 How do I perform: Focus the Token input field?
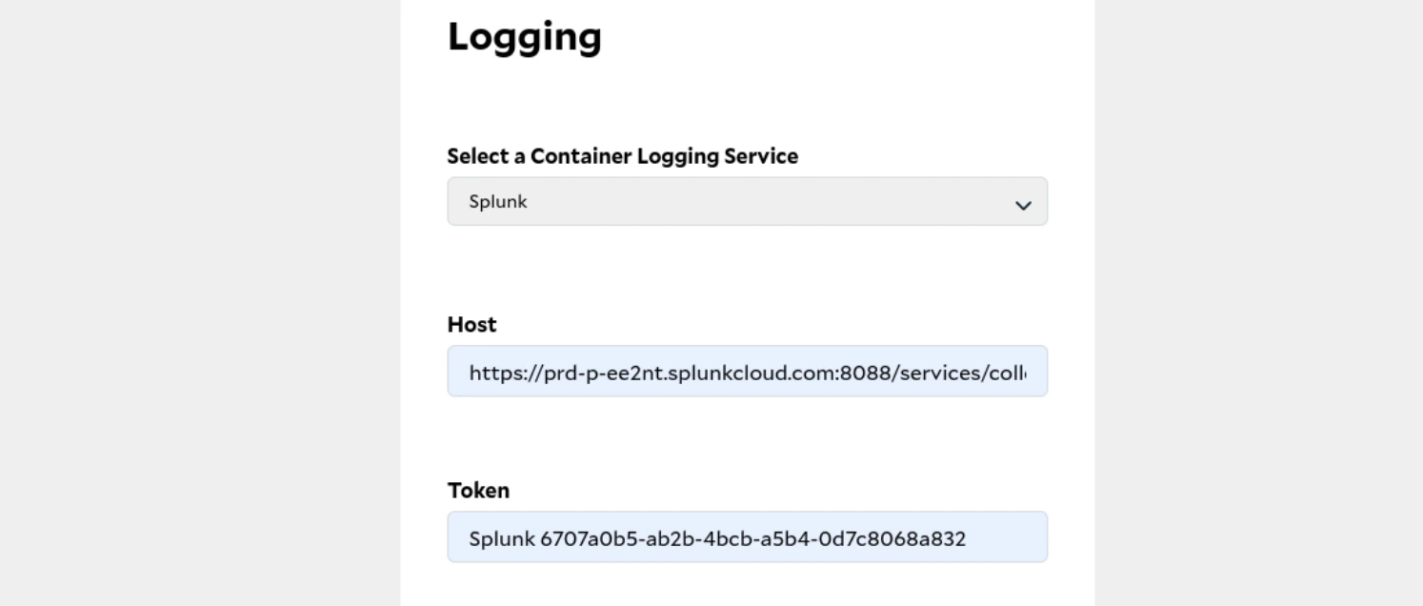[747, 536]
